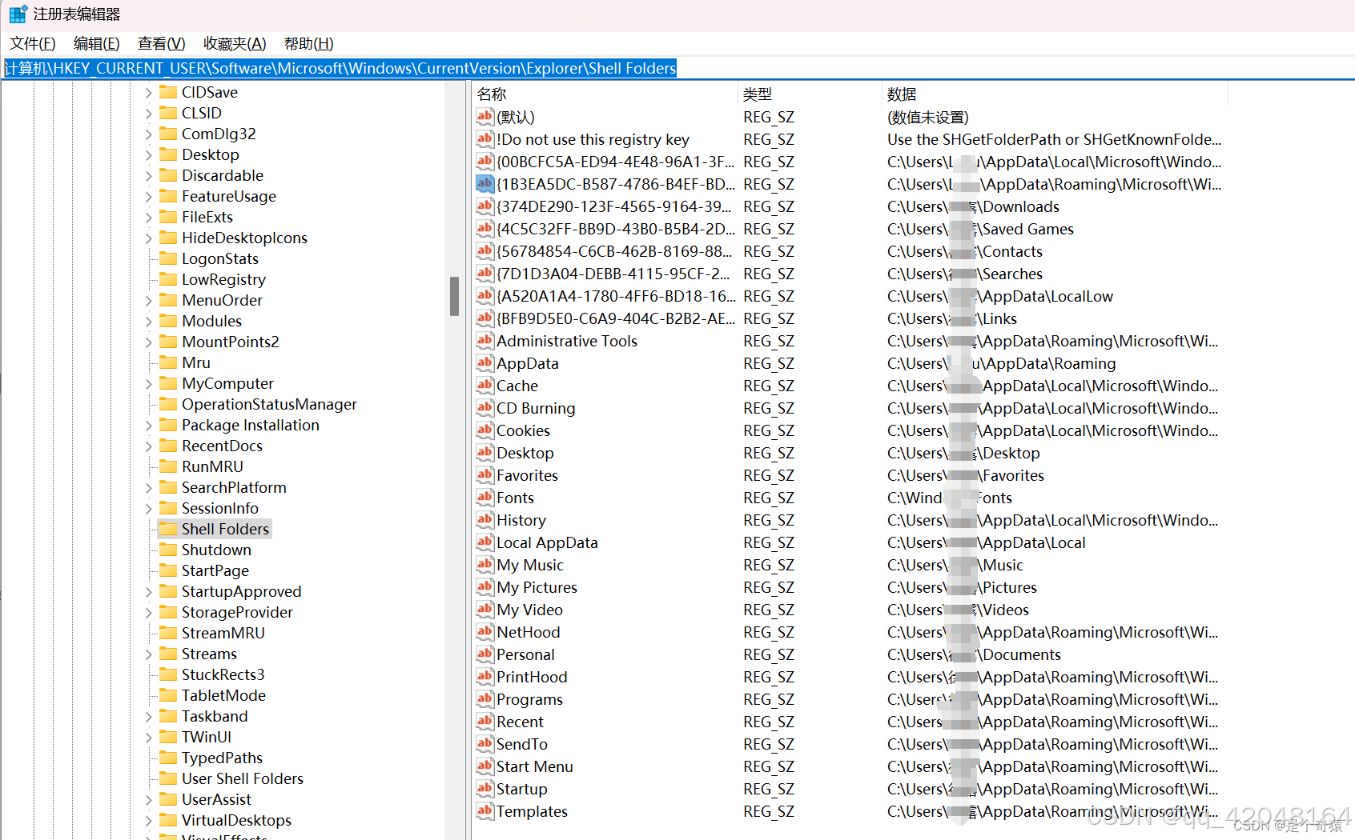Viewport: 1355px width, 840px height.
Task: Open the 收藏夹(A) menu
Action: pyautogui.click(x=235, y=44)
